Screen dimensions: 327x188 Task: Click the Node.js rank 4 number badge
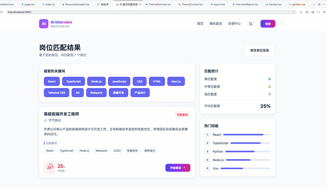[207, 160]
